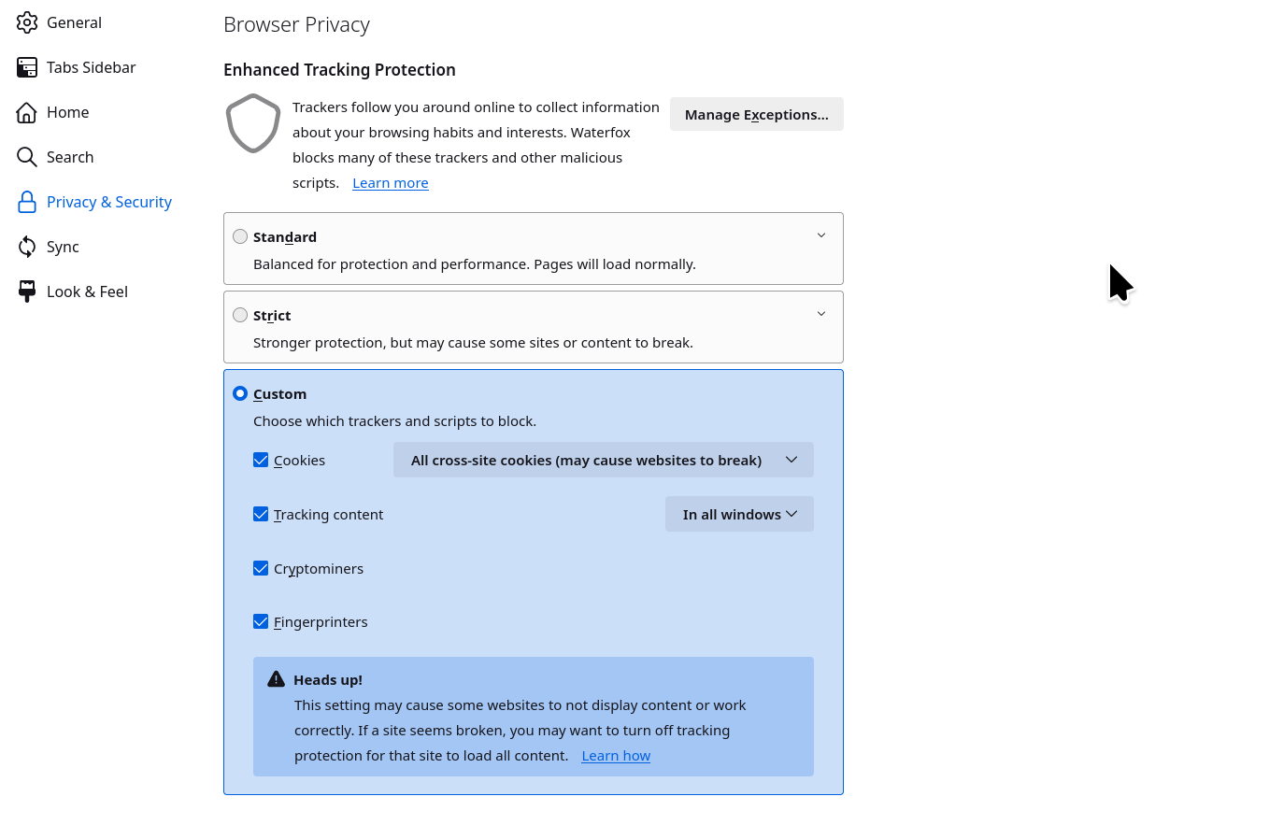Viewport: 1269px width, 825px height.
Task: Toggle the Fingerprinters checkbox
Action: click(261, 621)
